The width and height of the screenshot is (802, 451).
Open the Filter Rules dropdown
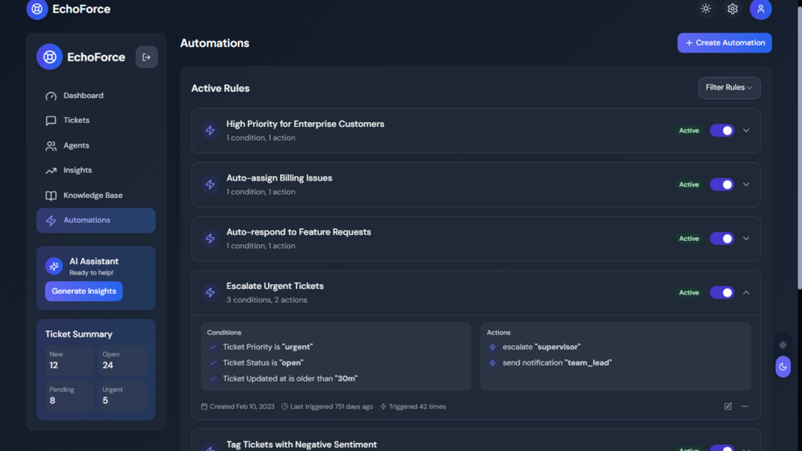729,88
